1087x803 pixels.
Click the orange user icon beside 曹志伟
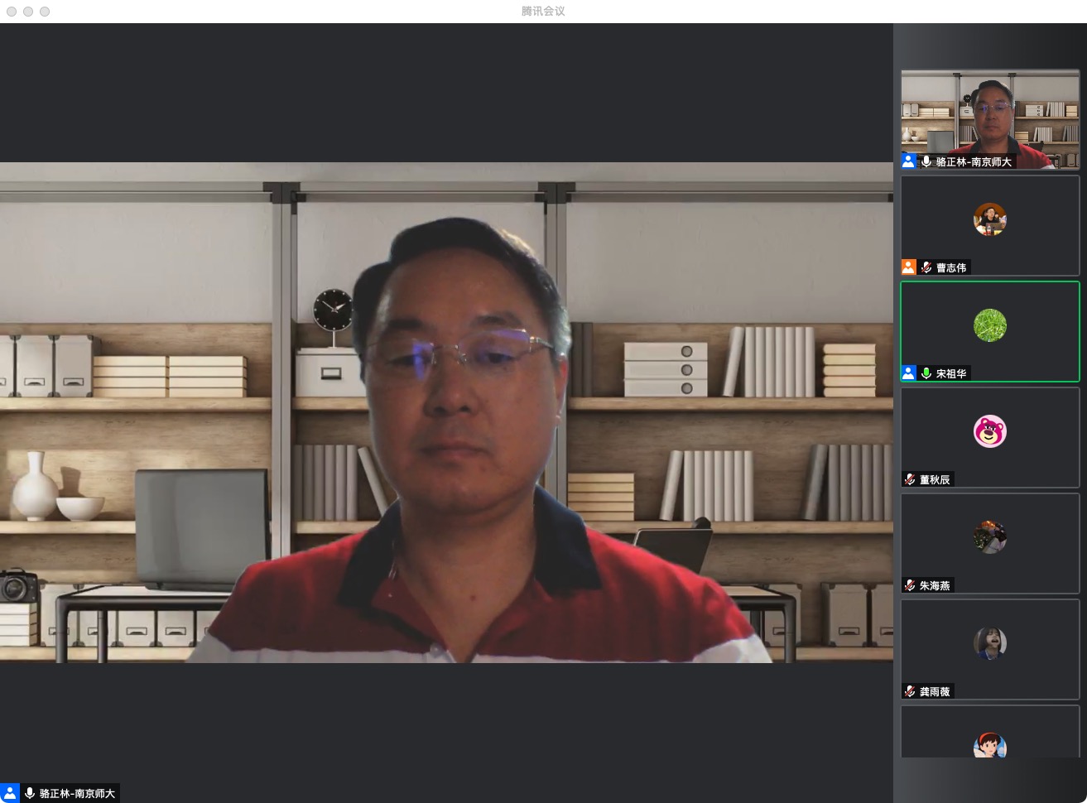pyautogui.click(x=909, y=267)
